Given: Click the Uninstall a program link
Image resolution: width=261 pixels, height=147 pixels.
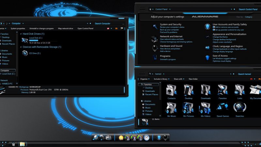Looking at the screenshot, I should [x=168, y=59].
